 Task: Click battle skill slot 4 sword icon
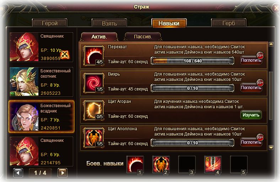tap(213, 165)
